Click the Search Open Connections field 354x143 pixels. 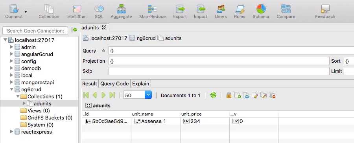35,31
